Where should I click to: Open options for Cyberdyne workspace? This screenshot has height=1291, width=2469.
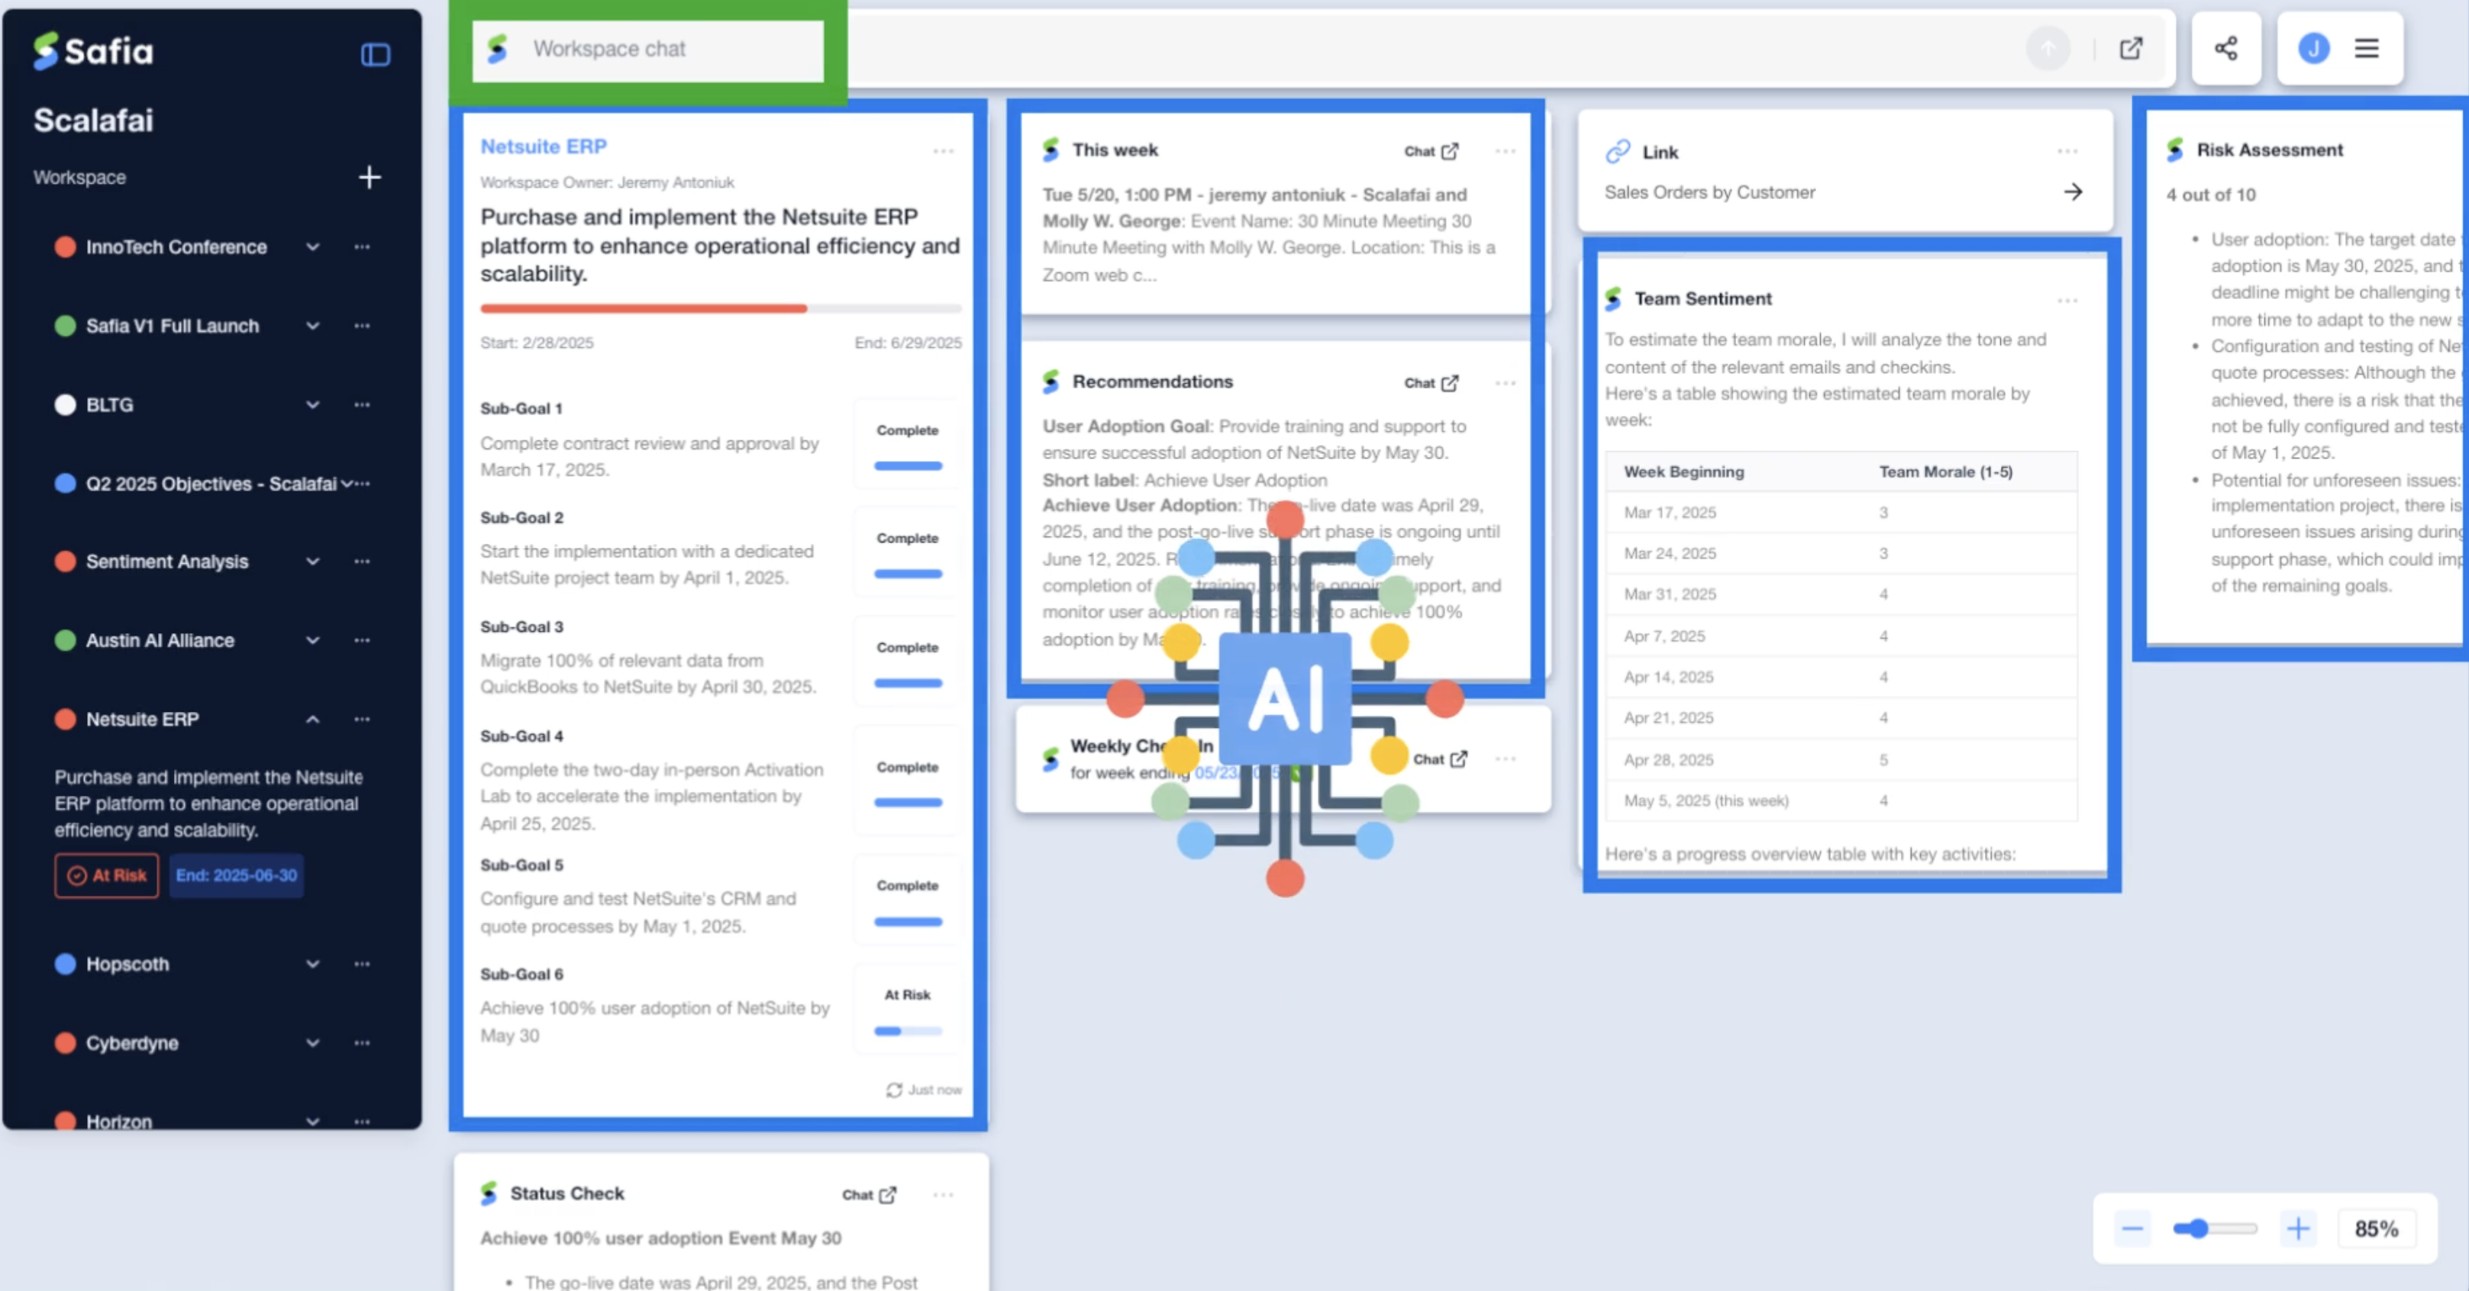(361, 1042)
